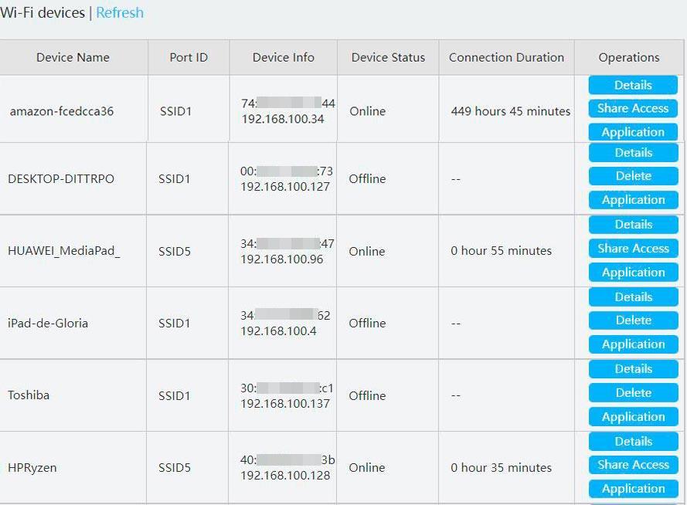Open Application for amazon-fcedcca36
Screen dimensions: 687x505
(633, 132)
